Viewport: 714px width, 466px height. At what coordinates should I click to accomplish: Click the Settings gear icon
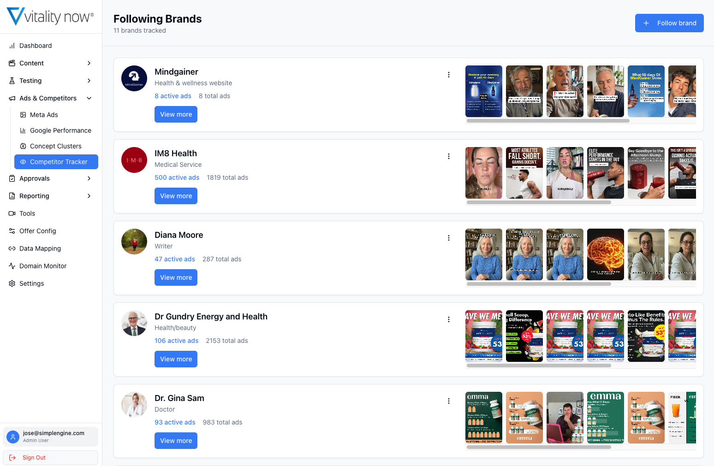(x=12, y=283)
